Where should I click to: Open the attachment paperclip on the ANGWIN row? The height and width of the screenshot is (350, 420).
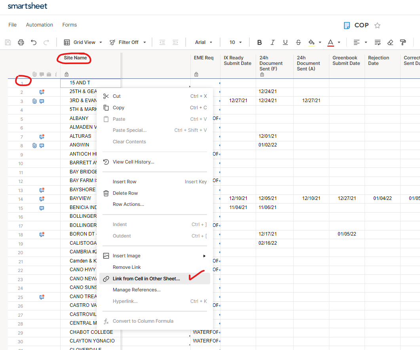34,145
